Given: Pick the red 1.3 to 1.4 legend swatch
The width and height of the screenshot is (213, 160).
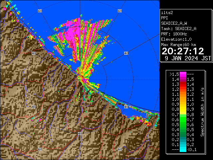Looking at the screenshot, I should (x=183, y=84).
